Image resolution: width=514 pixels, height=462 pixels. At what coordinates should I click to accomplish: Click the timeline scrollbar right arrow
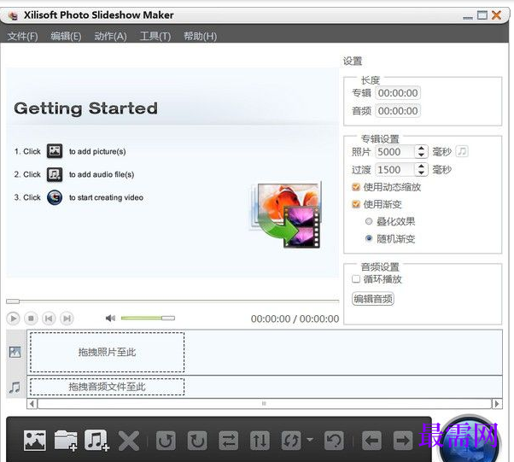point(497,404)
